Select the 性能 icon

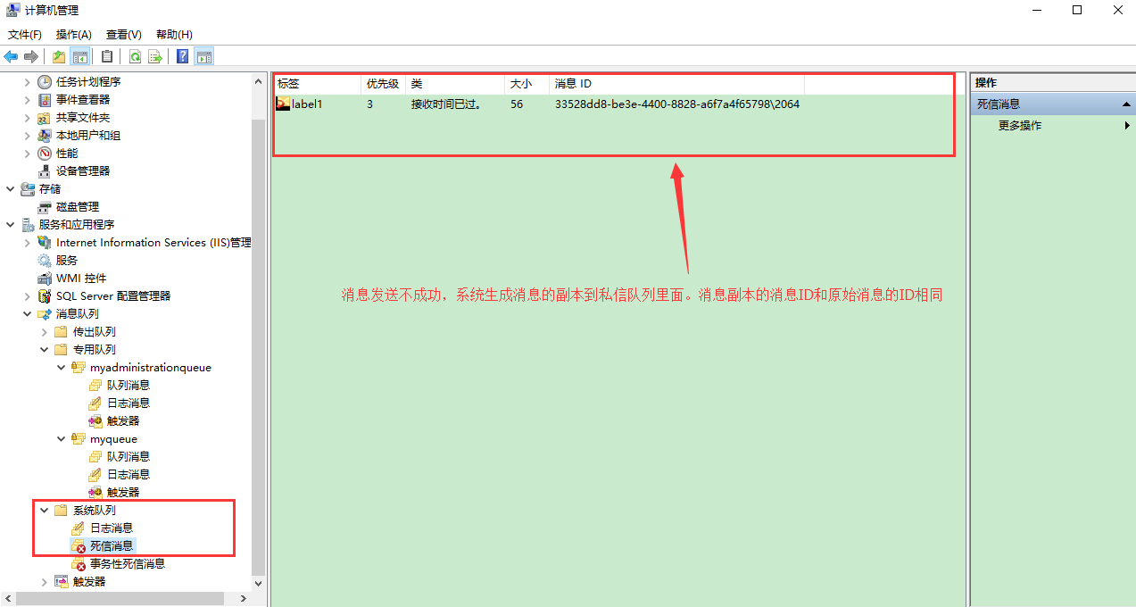[x=45, y=153]
